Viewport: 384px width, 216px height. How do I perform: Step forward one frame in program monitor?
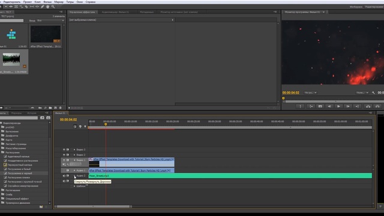(x=348, y=106)
